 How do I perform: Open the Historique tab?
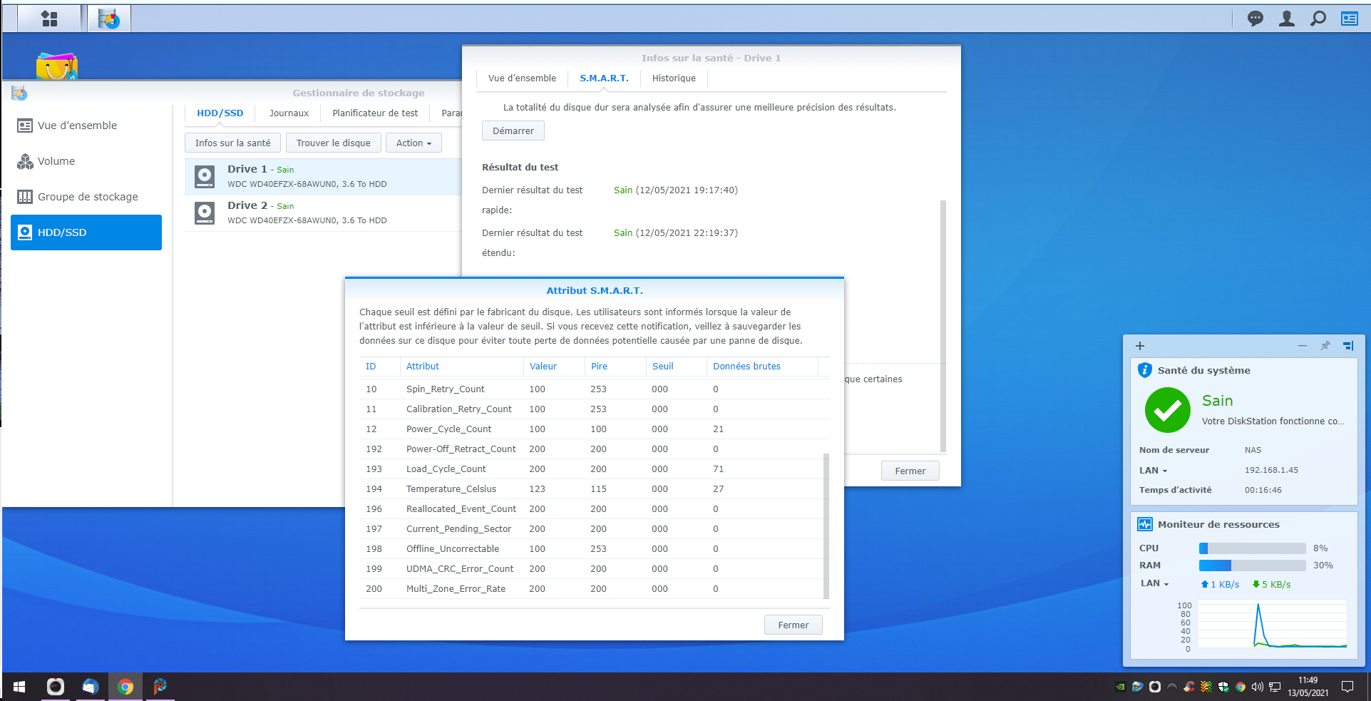pos(674,78)
